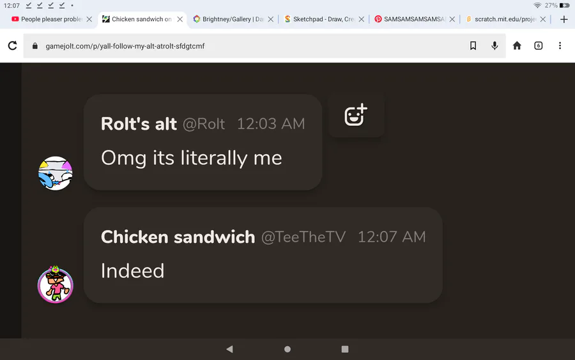Switch to Sketchpad - Draw tab

tap(319, 19)
